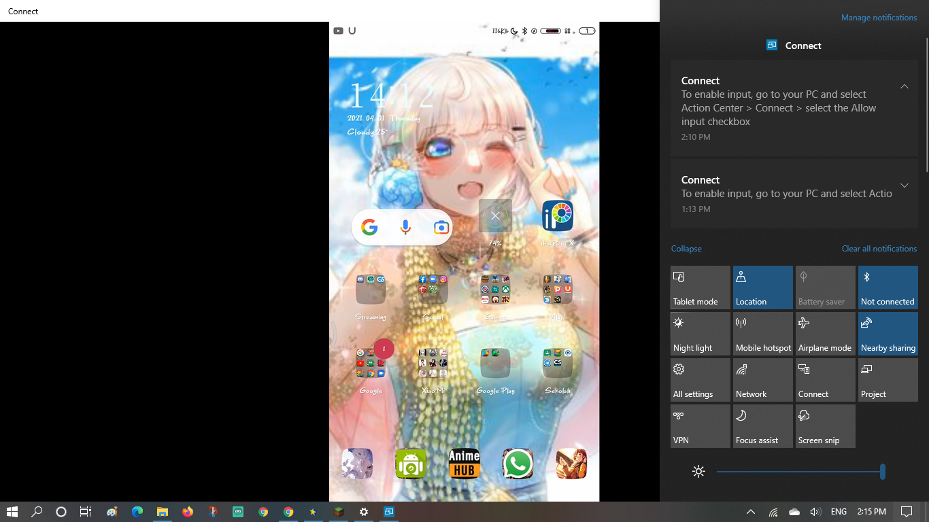Collapse the 2:10 PM Connect notification
The image size is (929, 522).
click(x=905, y=86)
